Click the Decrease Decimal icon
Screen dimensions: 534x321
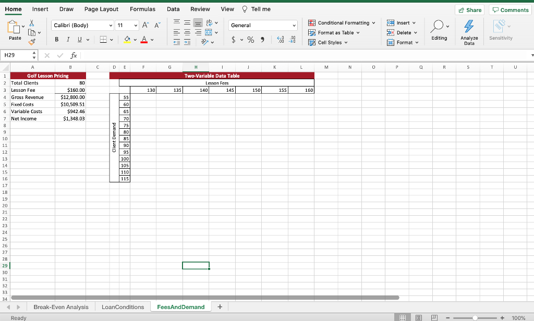coord(292,40)
